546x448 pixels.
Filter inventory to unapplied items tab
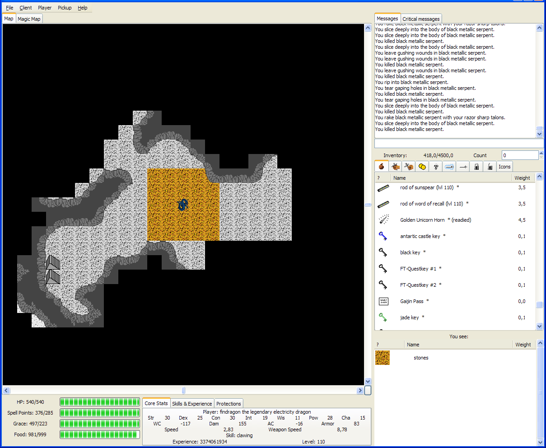click(409, 166)
